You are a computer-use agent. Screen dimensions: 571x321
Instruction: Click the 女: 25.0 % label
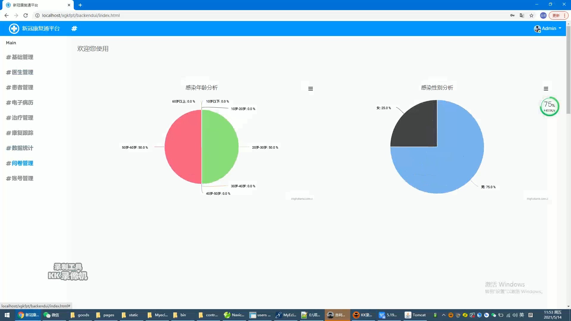pyautogui.click(x=384, y=108)
